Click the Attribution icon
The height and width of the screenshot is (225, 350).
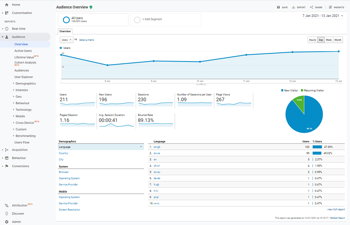click(7, 205)
